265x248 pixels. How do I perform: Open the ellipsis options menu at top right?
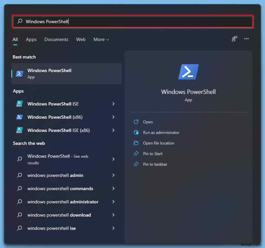click(246, 39)
